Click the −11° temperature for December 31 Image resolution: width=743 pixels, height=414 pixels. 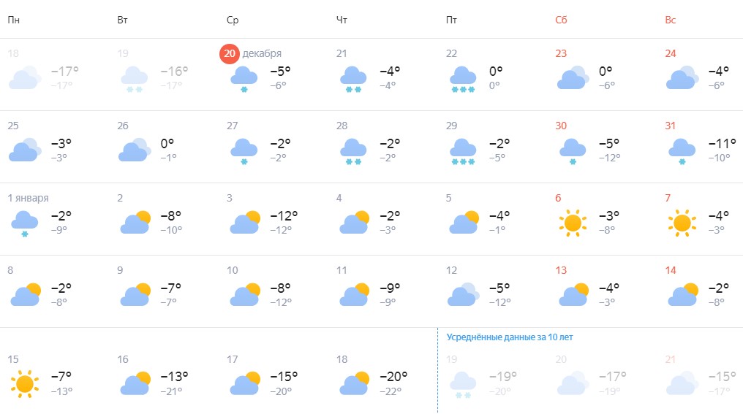point(722,143)
